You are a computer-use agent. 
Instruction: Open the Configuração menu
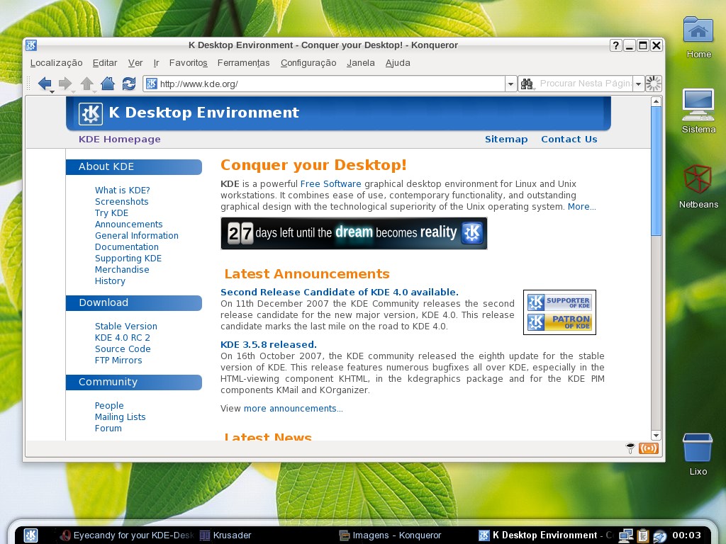click(x=308, y=63)
